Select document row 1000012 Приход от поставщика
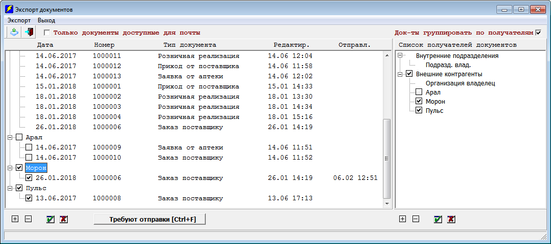551x244 pixels. tap(174, 66)
